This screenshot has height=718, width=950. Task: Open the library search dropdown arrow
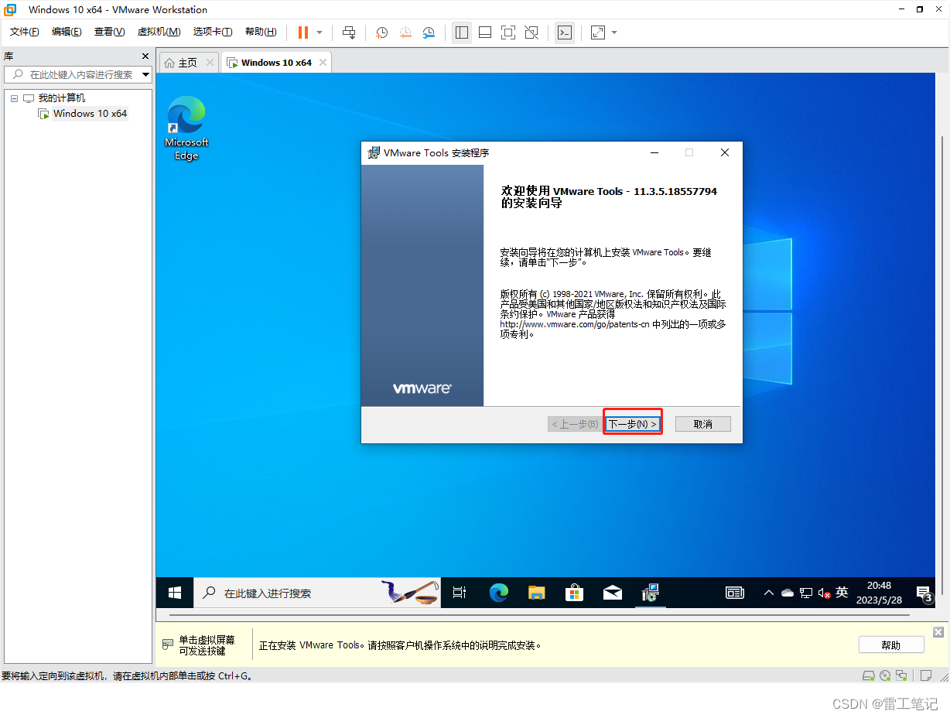(146, 74)
